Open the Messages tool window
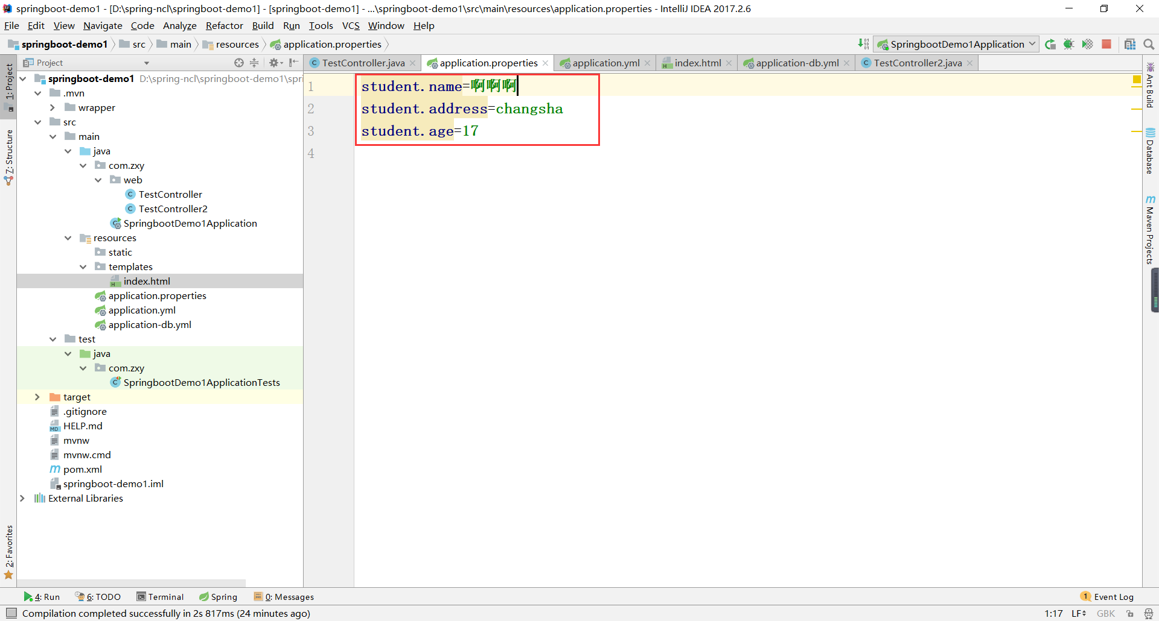The width and height of the screenshot is (1159, 621). [x=284, y=597]
